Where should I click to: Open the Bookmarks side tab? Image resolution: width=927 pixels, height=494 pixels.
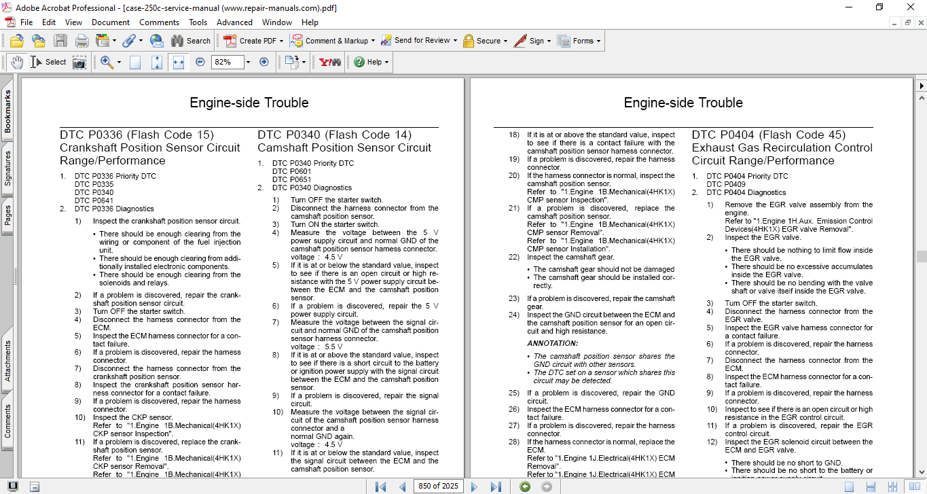(7, 112)
